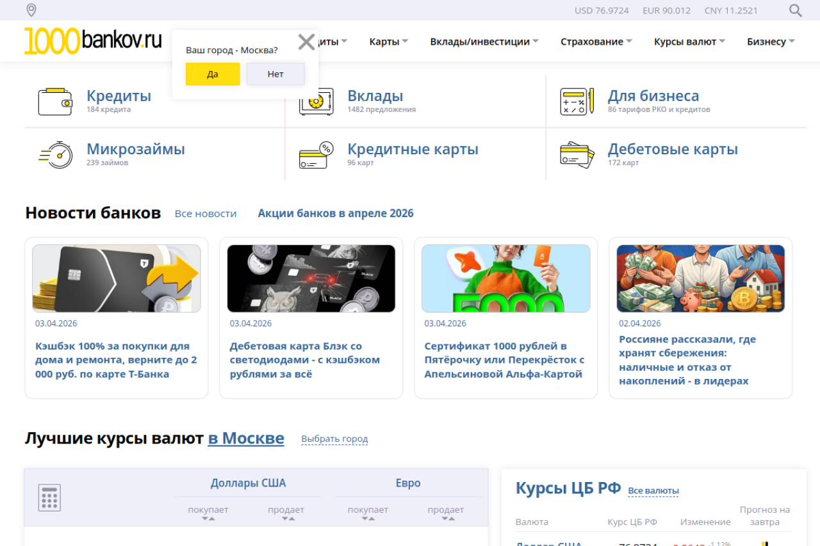Open the T-Bank cashback news thumbnail
This screenshot has height=546, width=820.
coord(117,278)
